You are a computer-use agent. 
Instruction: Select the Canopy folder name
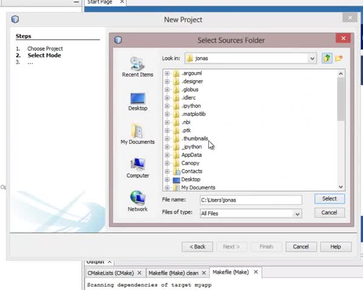(x=191, y=163)
